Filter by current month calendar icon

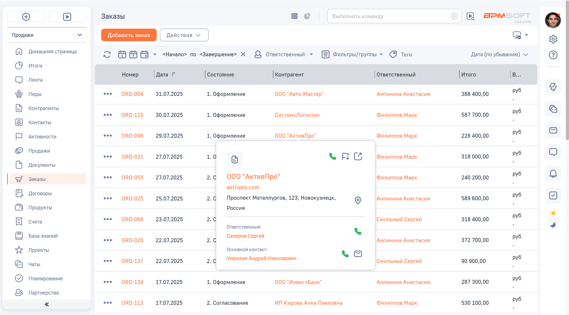144,54
